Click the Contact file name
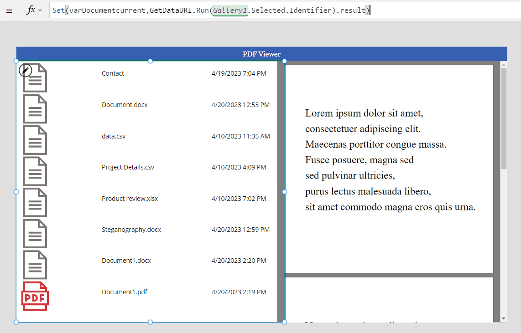 (x=113, y=73)
